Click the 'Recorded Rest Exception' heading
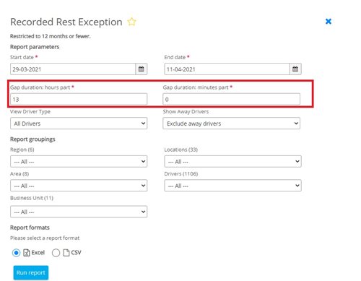 tap(66, 22)
